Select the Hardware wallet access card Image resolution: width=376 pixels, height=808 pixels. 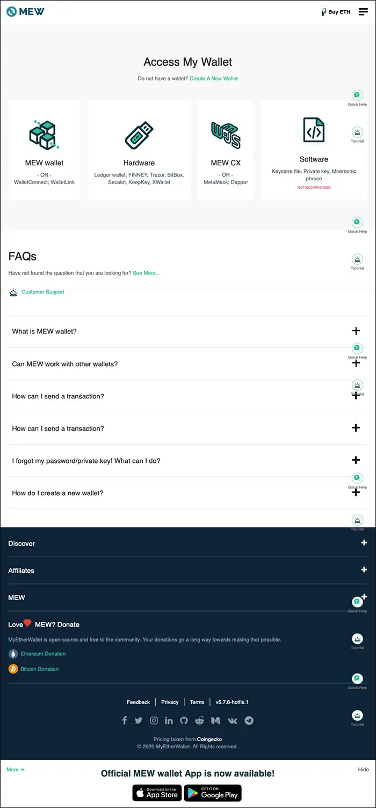click(139, 150)
